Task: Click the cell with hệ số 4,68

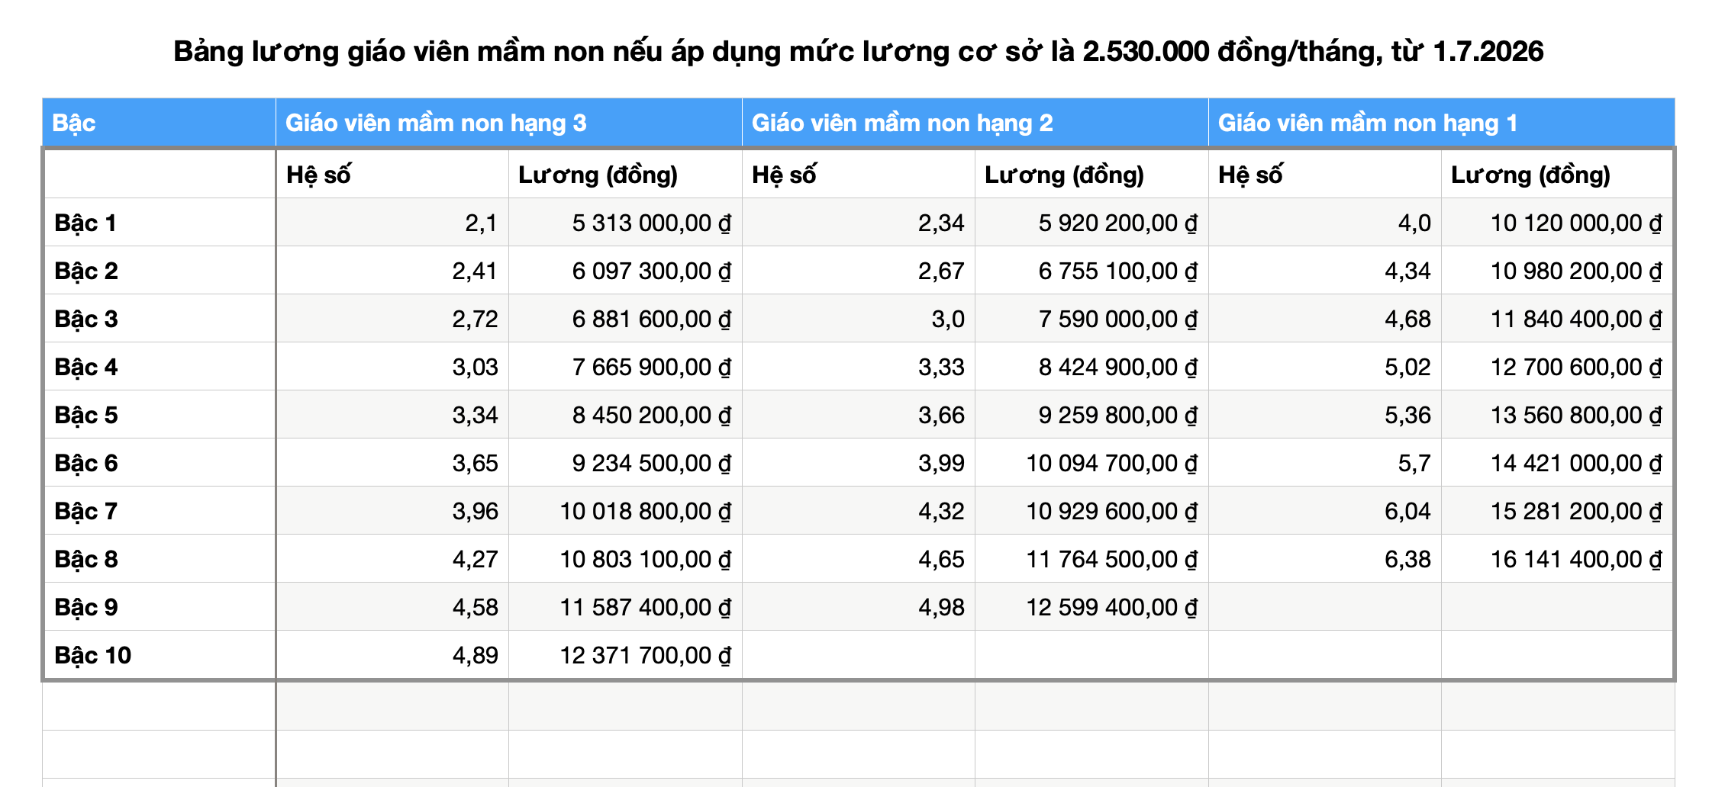Action: coord(1325,319)
